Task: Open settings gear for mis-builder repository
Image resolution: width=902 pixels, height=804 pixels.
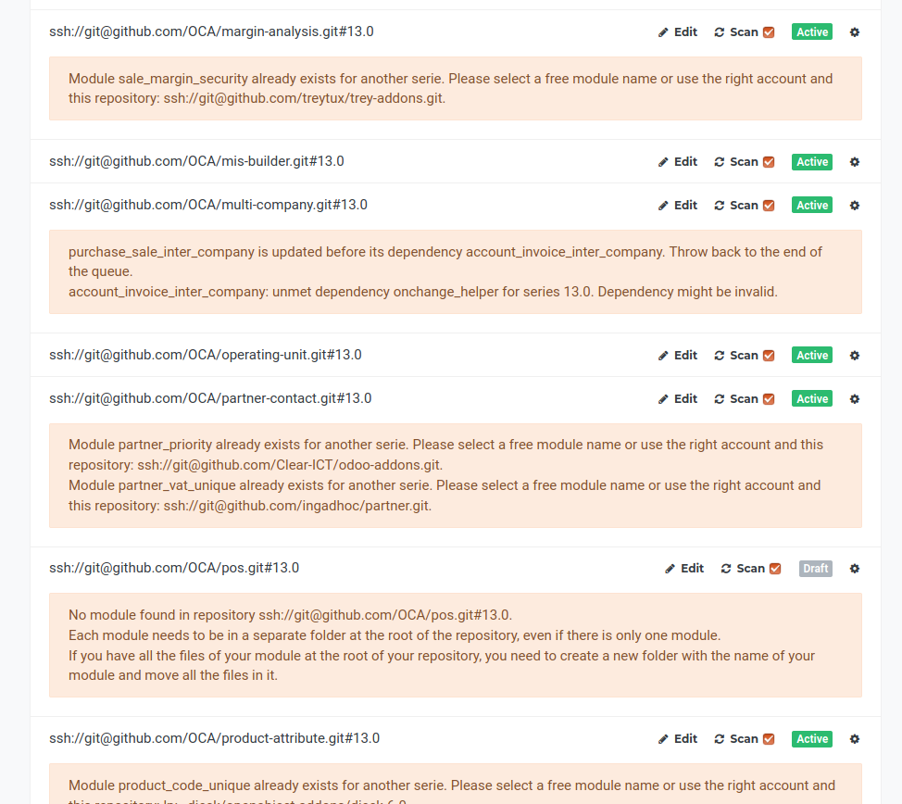Action: (x=854, y=161)
